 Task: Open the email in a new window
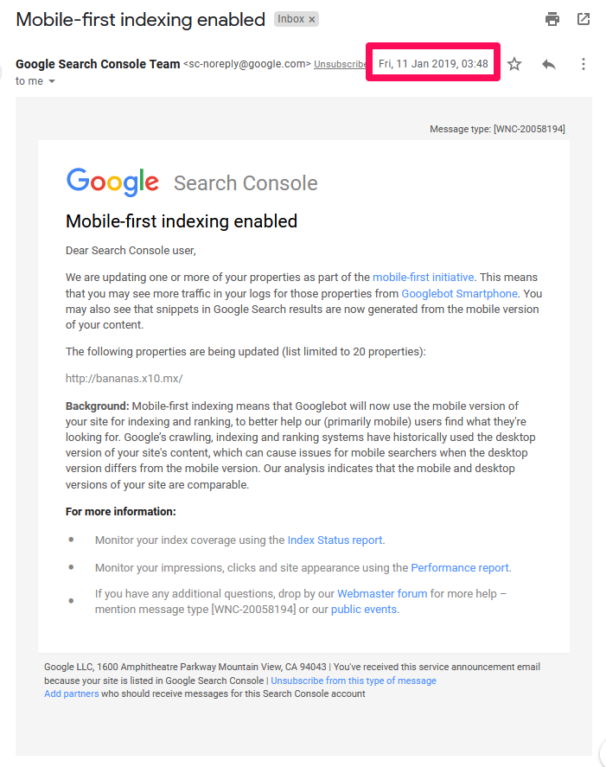click(584, 18)
